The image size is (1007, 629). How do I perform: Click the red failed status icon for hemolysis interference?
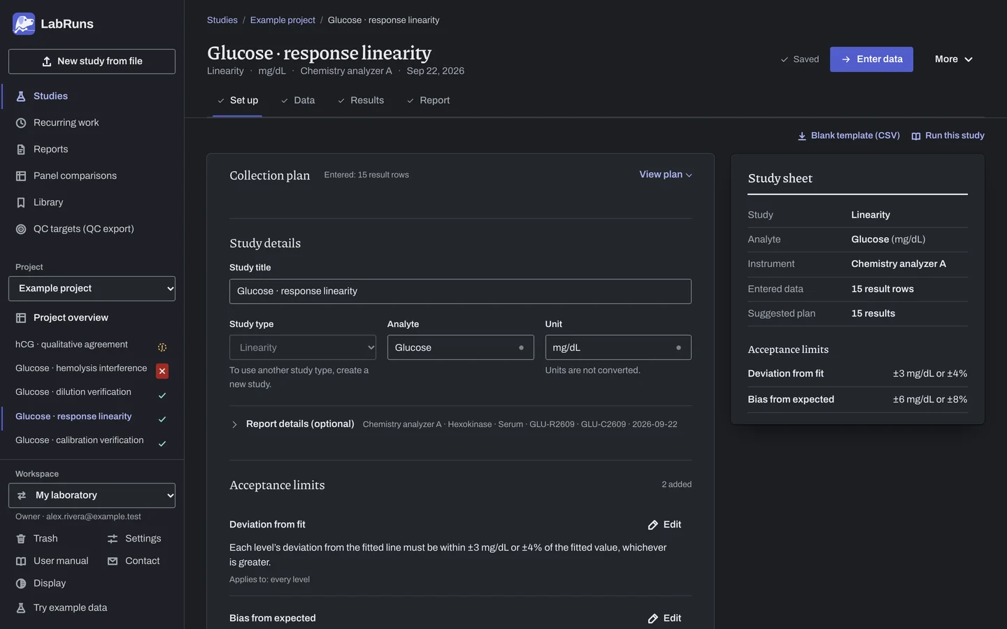coord(162,371)
